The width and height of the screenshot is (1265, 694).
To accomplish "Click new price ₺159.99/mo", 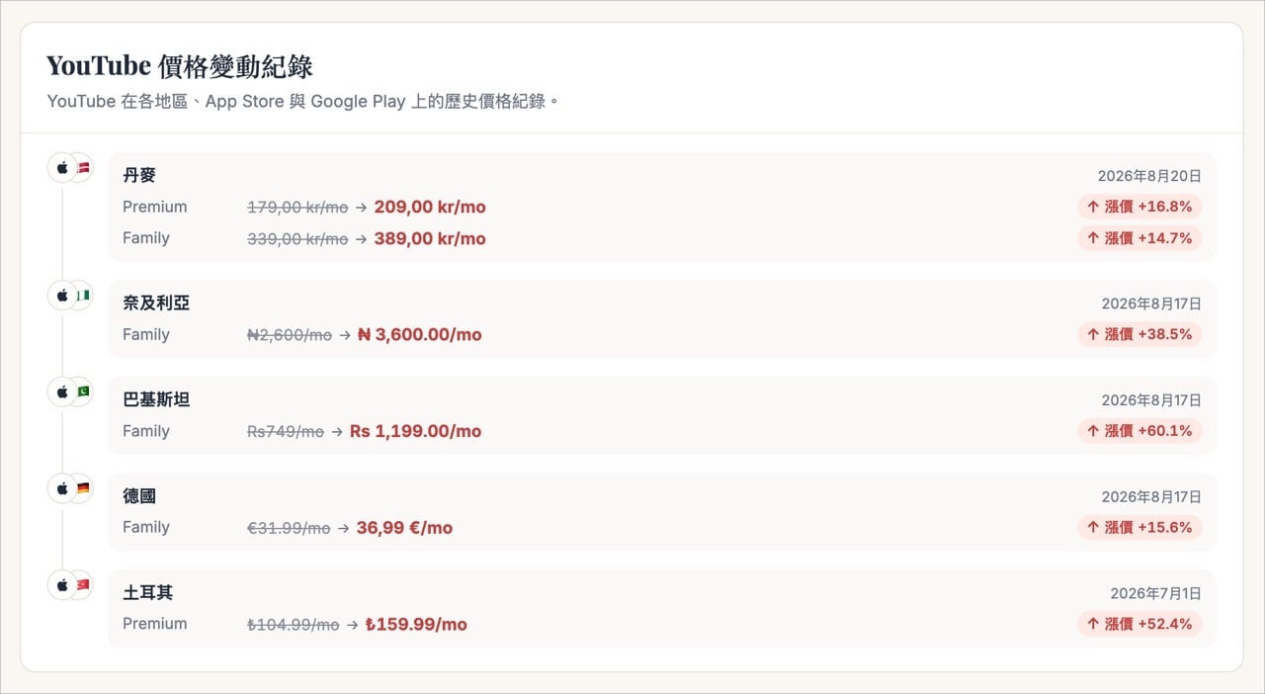I will [416, 625].
